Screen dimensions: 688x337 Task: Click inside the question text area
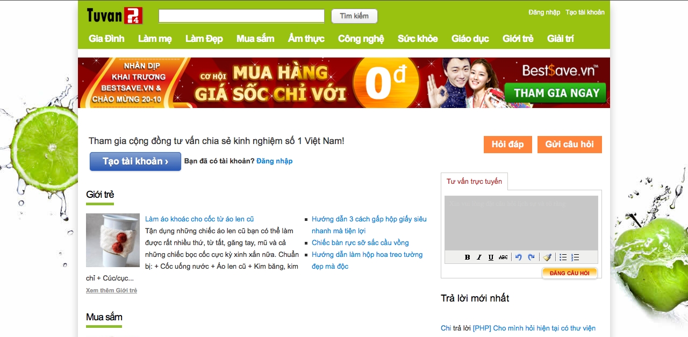(521, 223)
